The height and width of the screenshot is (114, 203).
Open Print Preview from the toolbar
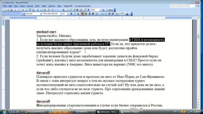pos(26,10)
